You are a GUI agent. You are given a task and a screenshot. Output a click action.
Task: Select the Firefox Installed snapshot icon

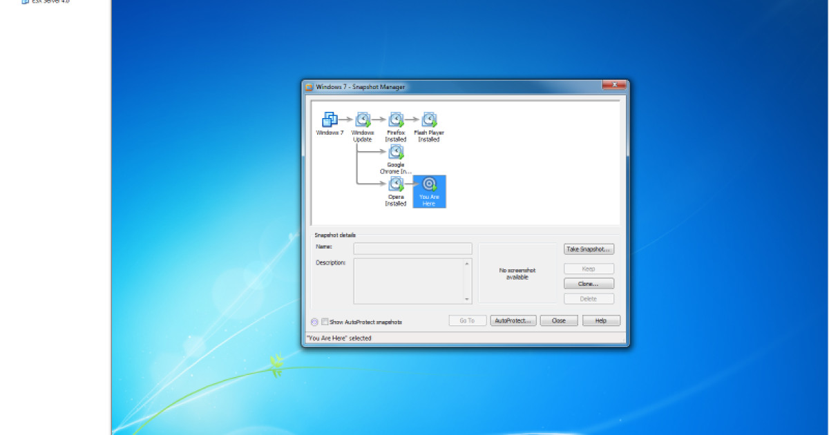coord(396,119)
